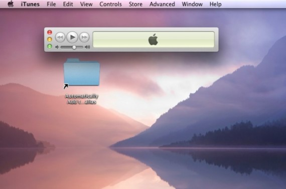Click the Apple logo status display
The image size is (286, 189).
coord(154,40)
